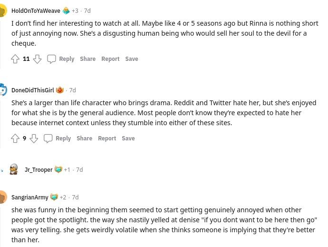Click reply bubble icon on HoldOnToYaWeave's comment
This screenshot has width=328, height=247.
tap(51, 59)
